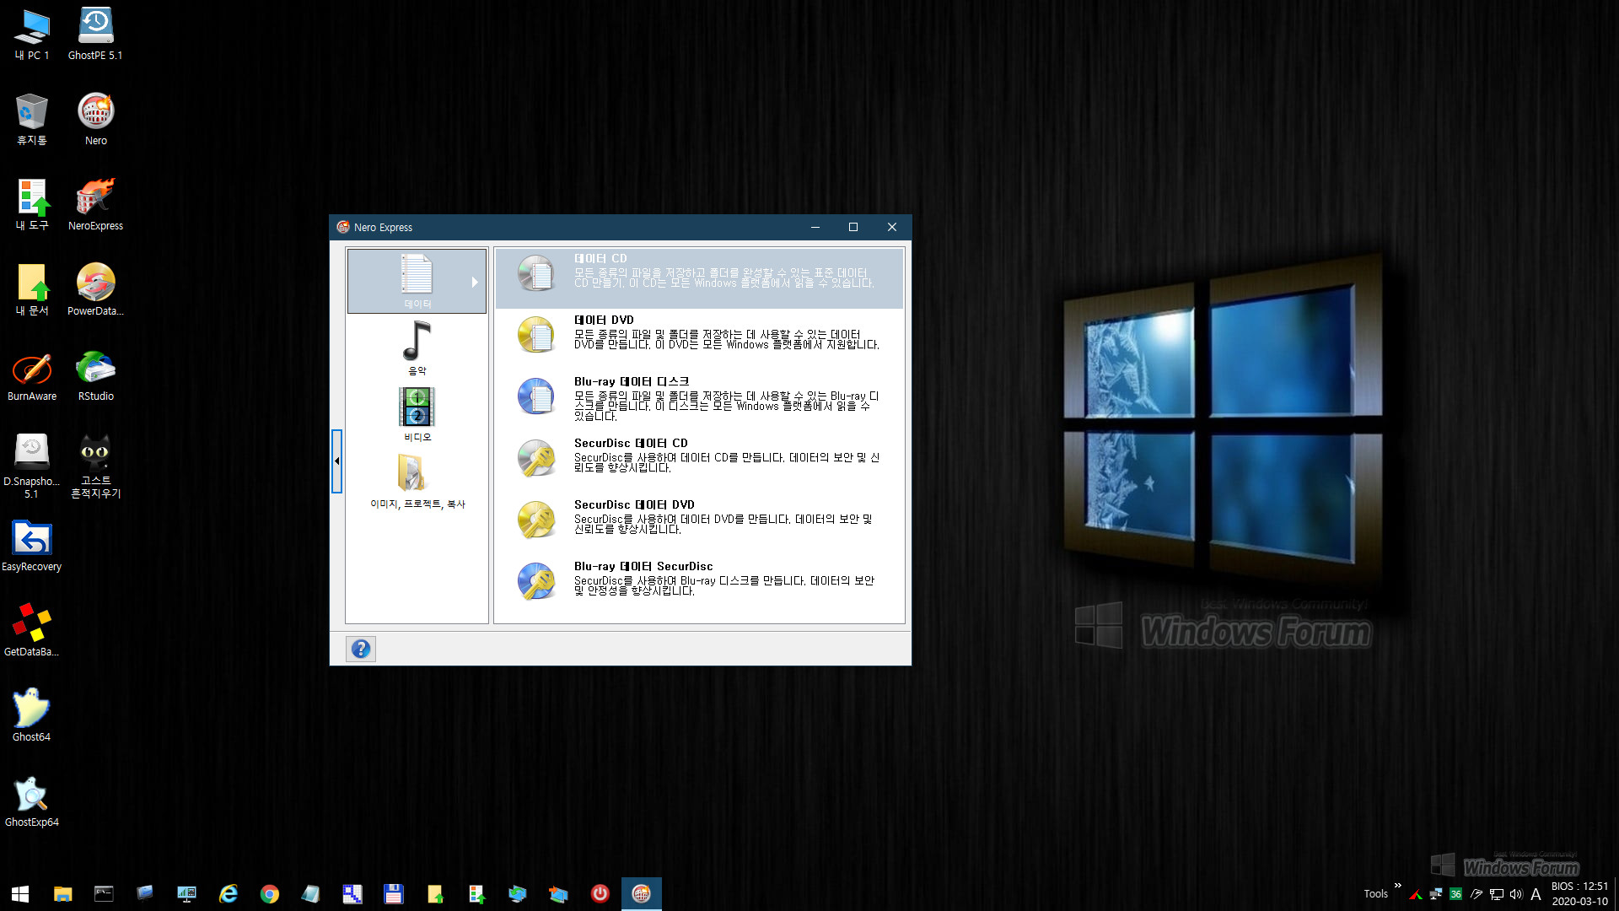Open 내 PC 1 desktop icon
Viewport: 1619px width, 911px height.
[32, 35]
